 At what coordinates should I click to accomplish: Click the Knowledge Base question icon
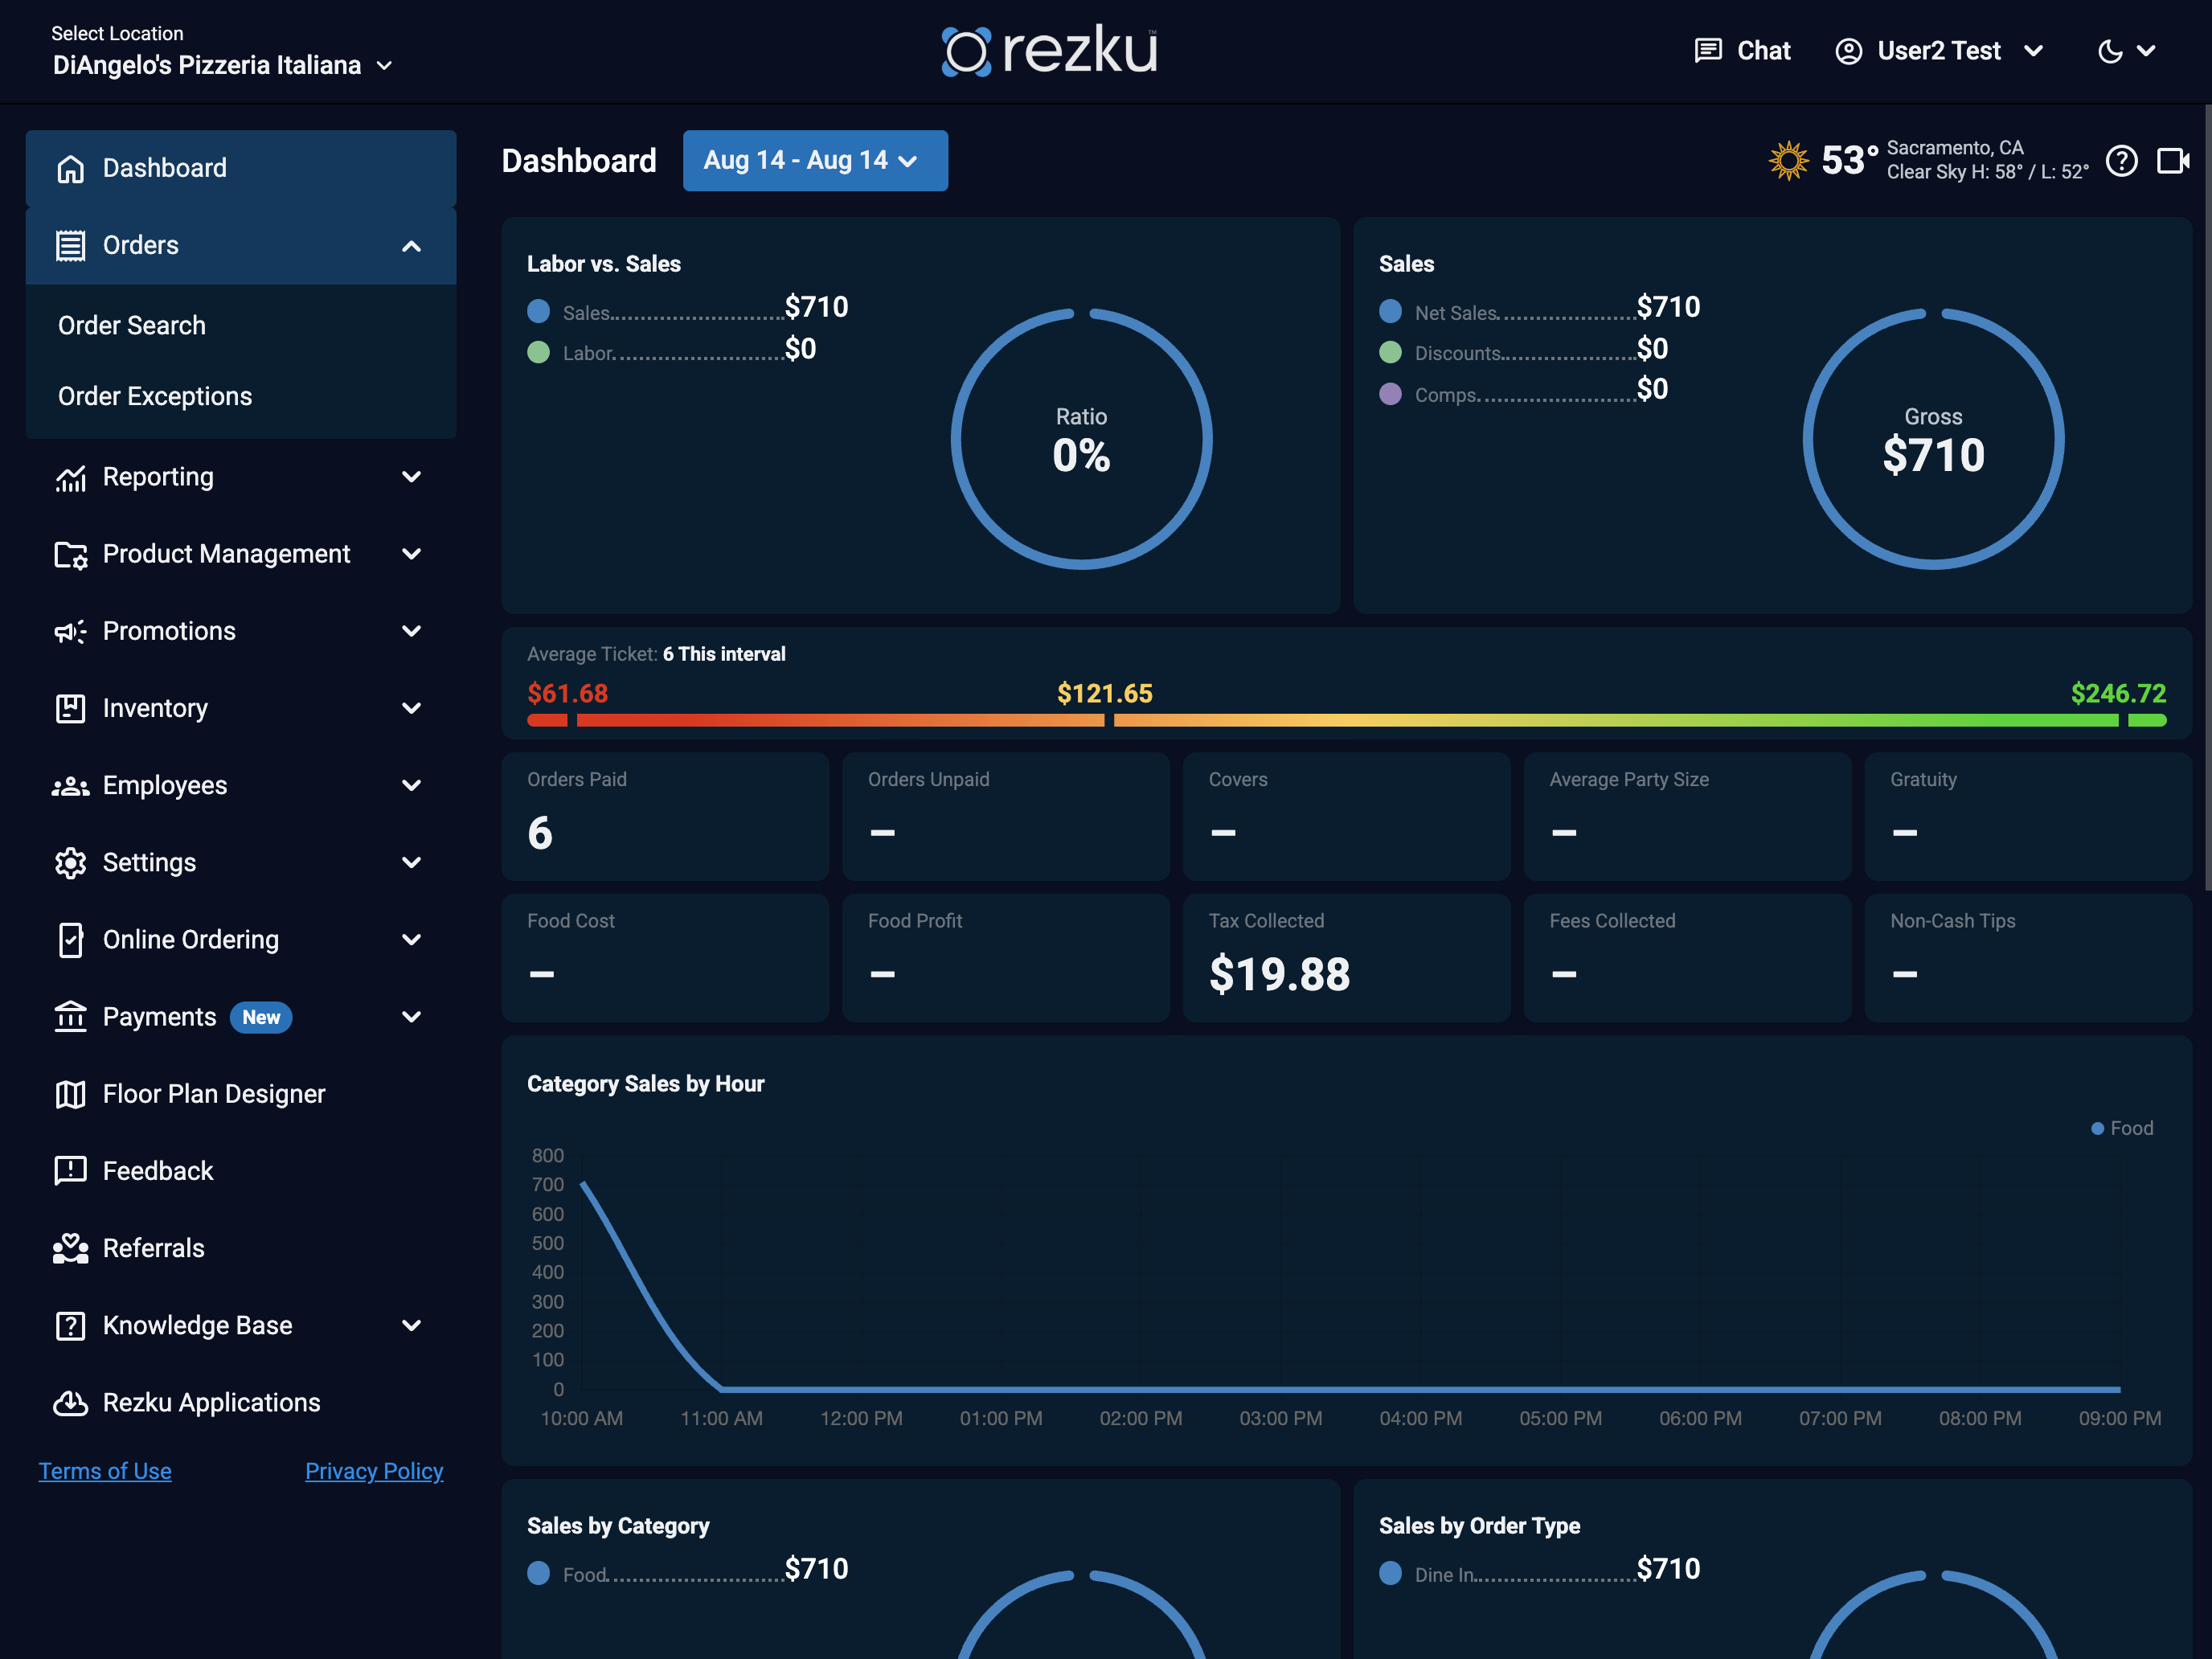(x=70, y=1326)
